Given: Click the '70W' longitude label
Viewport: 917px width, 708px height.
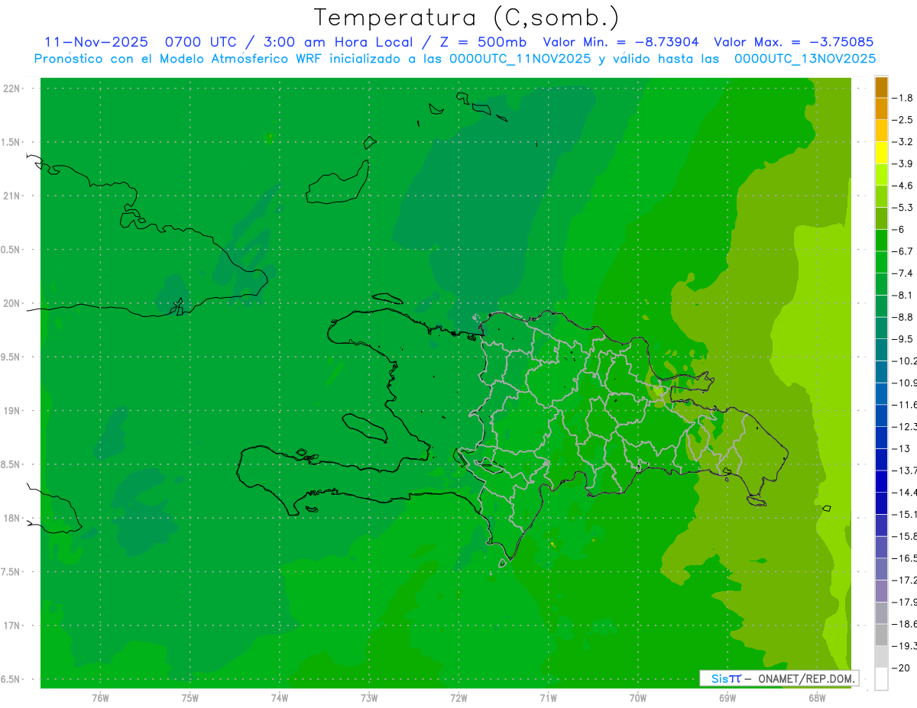Looking at the screenshot, I should pos(638,697).
